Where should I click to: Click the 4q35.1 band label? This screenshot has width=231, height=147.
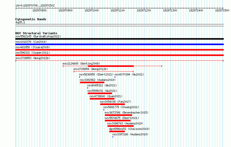[20, 22]
